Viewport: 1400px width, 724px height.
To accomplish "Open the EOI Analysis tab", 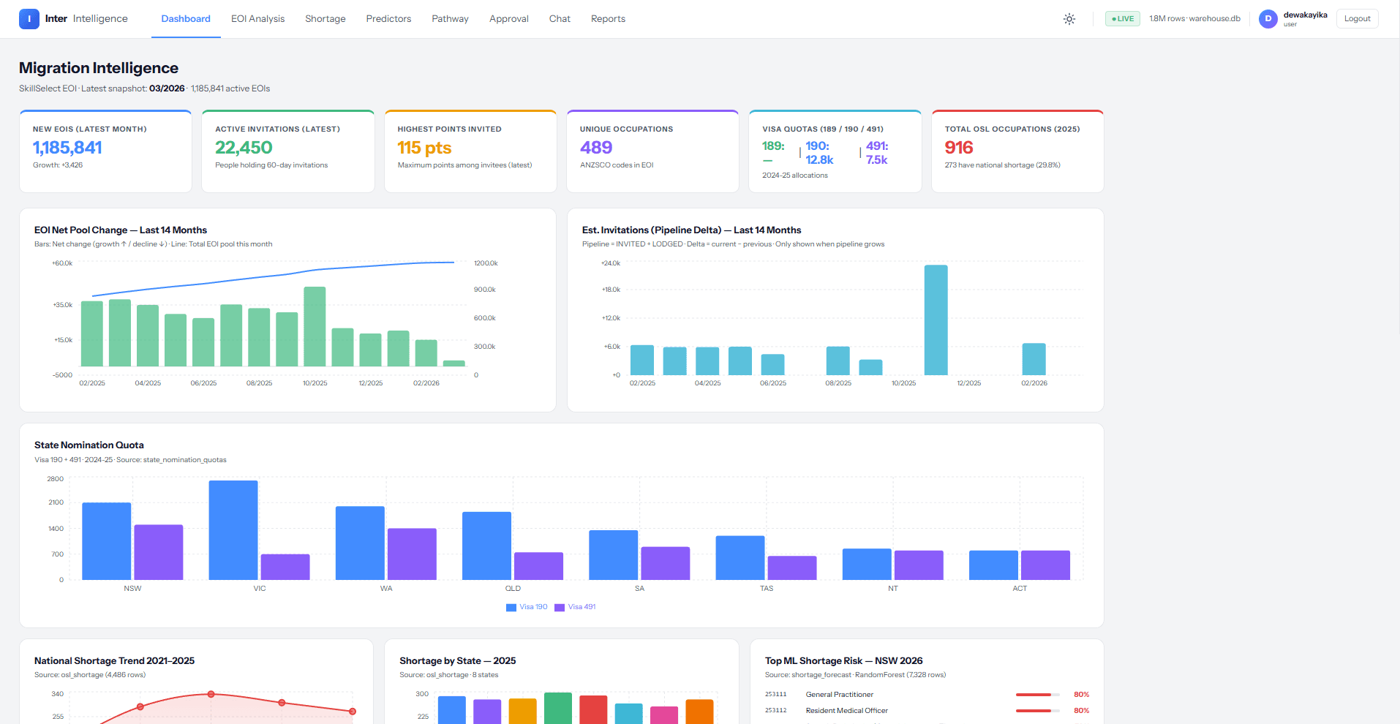I will click(257, 19).
